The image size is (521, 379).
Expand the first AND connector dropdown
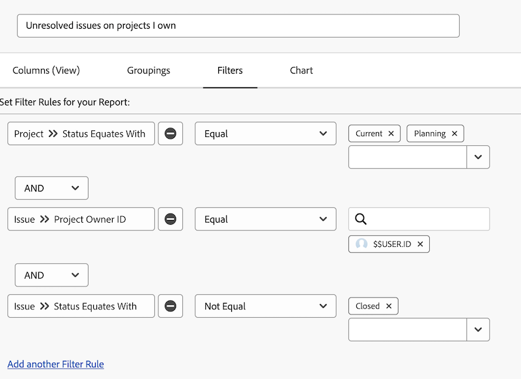[x=51, y=188]
